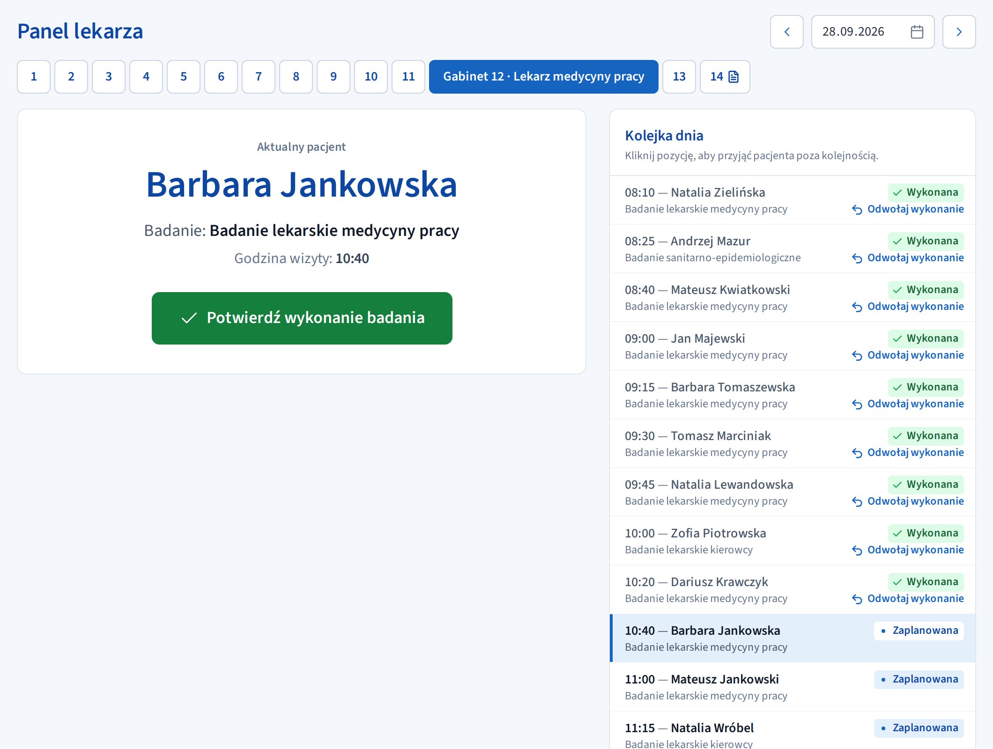Select Barbara Jankowska's highlighted queue row
The height and width of the screenshot is (749, 993).
point(793,638)
